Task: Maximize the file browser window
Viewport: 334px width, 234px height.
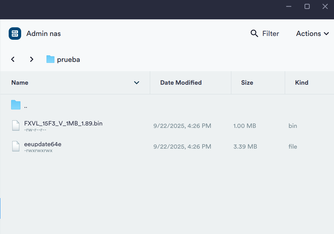Action: (307, 7)
